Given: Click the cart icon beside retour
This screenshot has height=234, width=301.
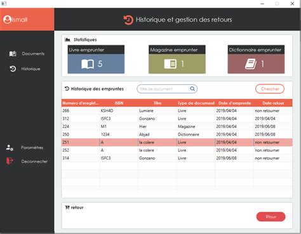Looking at the screenshot, I should (x=67, y=207).
